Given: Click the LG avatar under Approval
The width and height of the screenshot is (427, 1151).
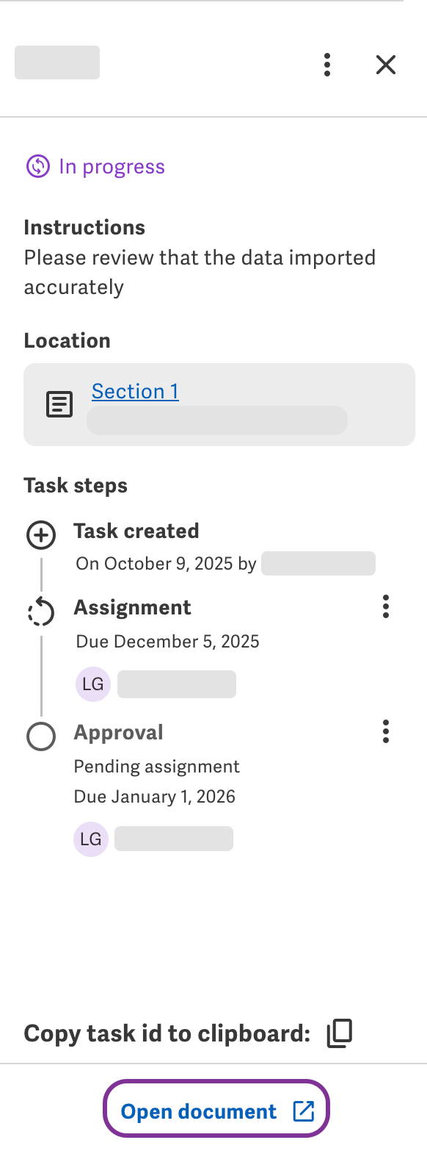Looking at the screenshot, I should pos(90,838).
